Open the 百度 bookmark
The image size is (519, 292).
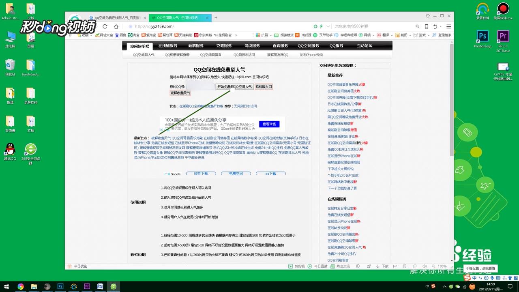[x=120, y=35]
